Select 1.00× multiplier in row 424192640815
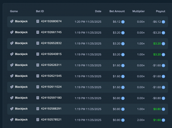 click(141, 55)
